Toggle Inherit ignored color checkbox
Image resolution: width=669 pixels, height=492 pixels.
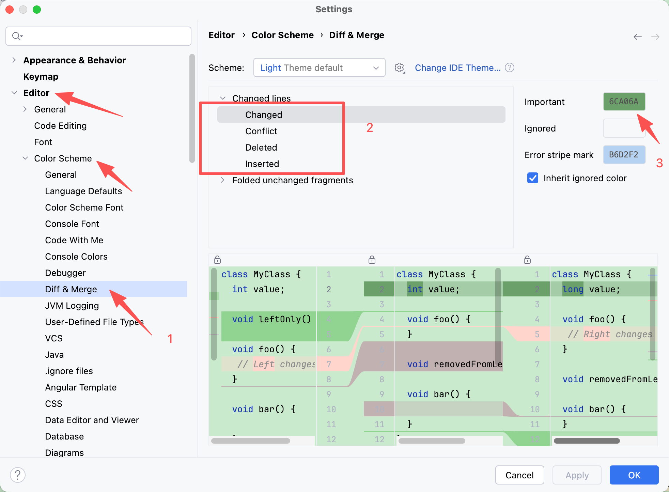[533, 178]
